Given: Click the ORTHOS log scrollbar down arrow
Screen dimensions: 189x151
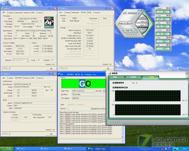Looking at the screenshot, I should point(122,137).
